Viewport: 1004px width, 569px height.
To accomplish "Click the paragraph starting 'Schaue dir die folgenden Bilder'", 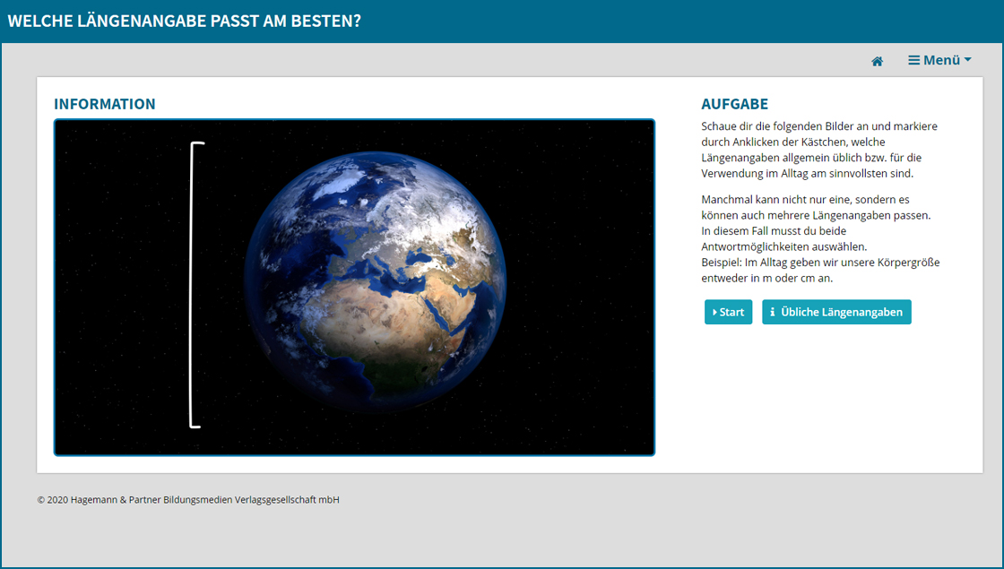I will pos(819,150).
